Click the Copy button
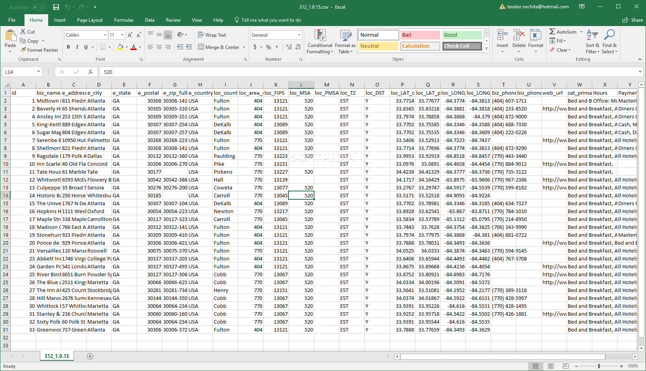The image size is (646, 371). pyautogui.click(x=30, y=41)
